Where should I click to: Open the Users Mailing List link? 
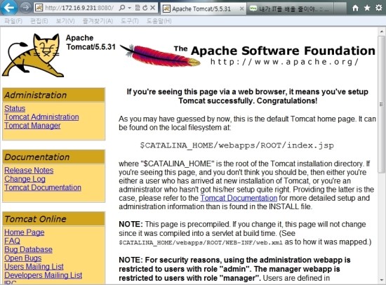point(34,267)
